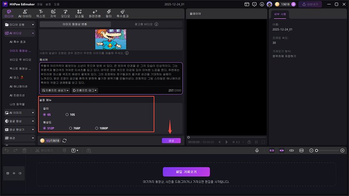Click the redo arrow in timeline toolbar
The width and height of the screenshot is (349, 196).
[15, 150]
